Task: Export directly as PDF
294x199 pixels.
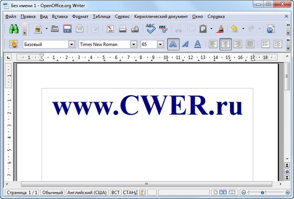Action: coord(110,29)
